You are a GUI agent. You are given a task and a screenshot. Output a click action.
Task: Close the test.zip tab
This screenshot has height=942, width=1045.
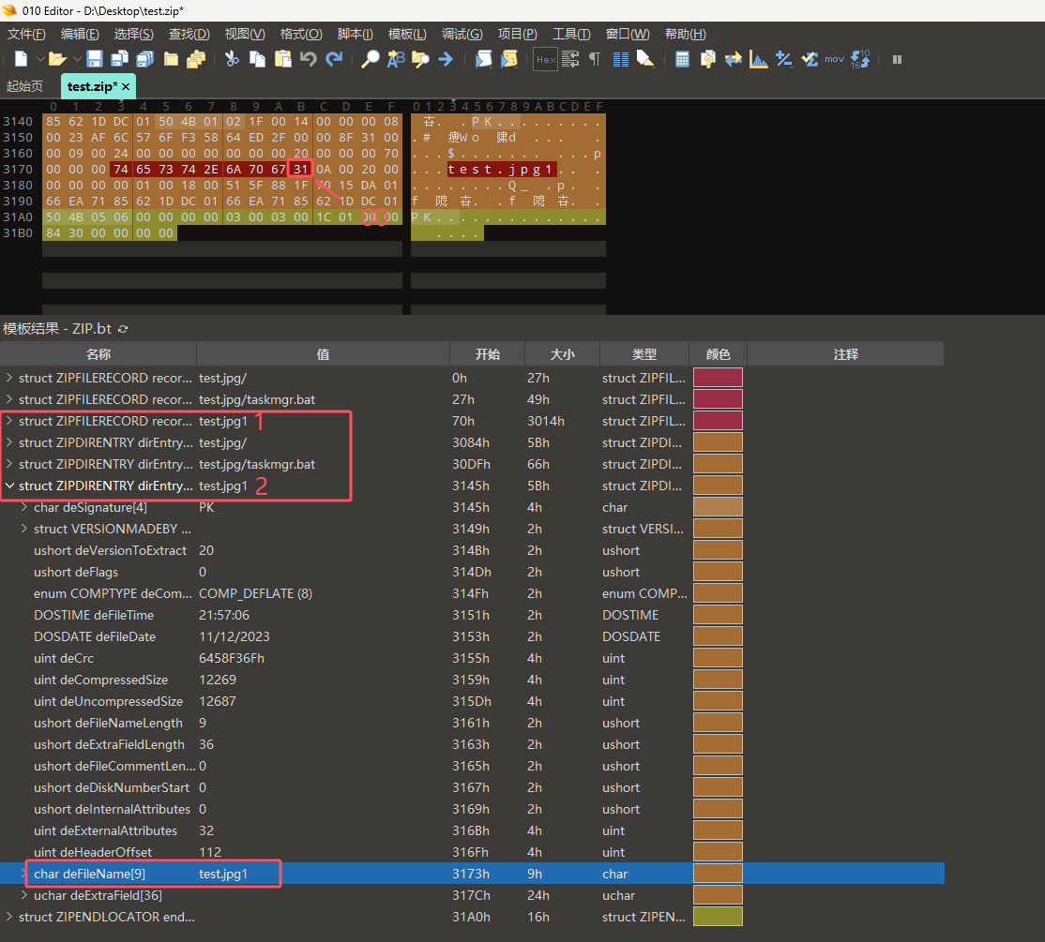pos(126,86)
